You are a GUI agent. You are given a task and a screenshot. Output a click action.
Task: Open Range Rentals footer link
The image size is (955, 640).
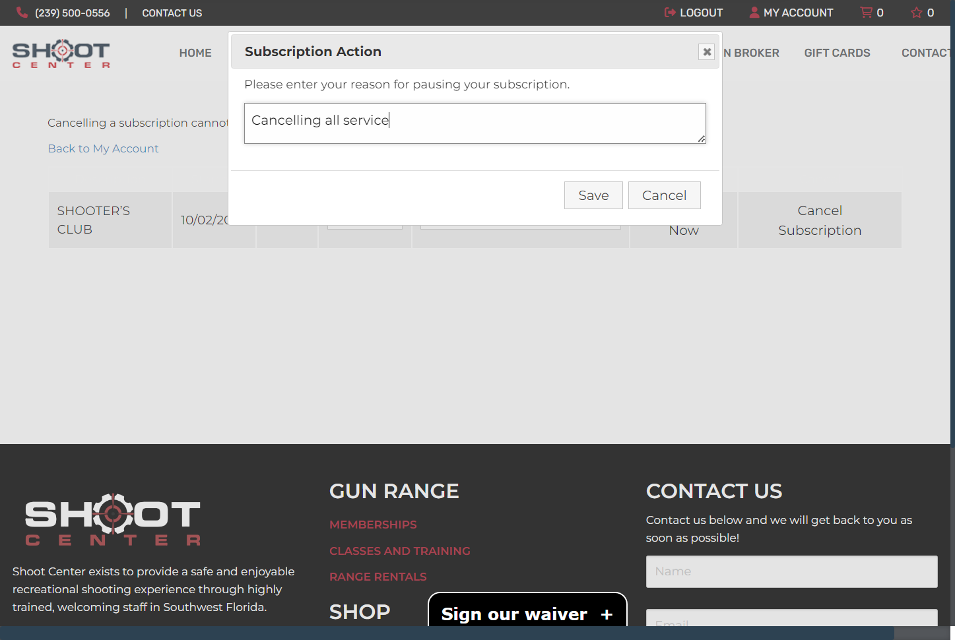click(378, 577)
